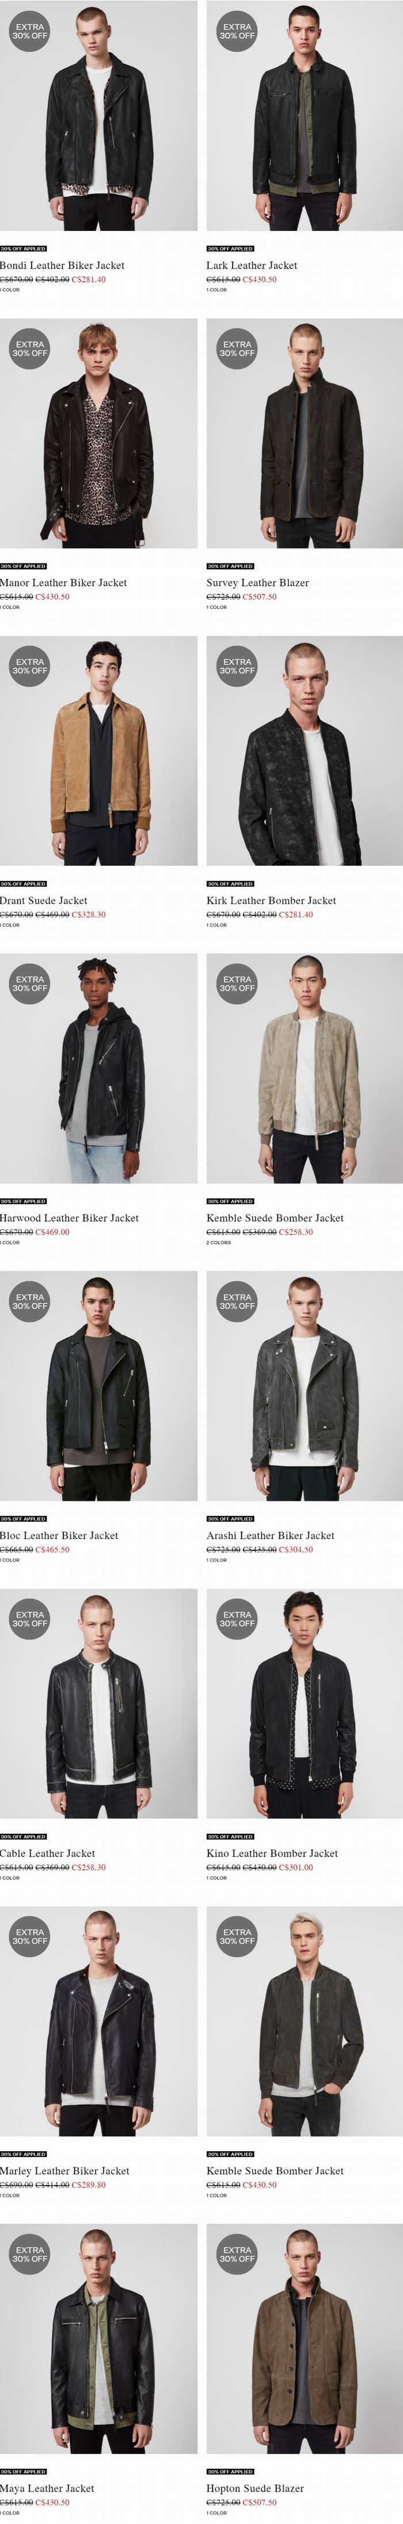Click the Extra 30% Off badge on Arashi jacket
Screen dimensions: 403x2524
coord(237,1301)
